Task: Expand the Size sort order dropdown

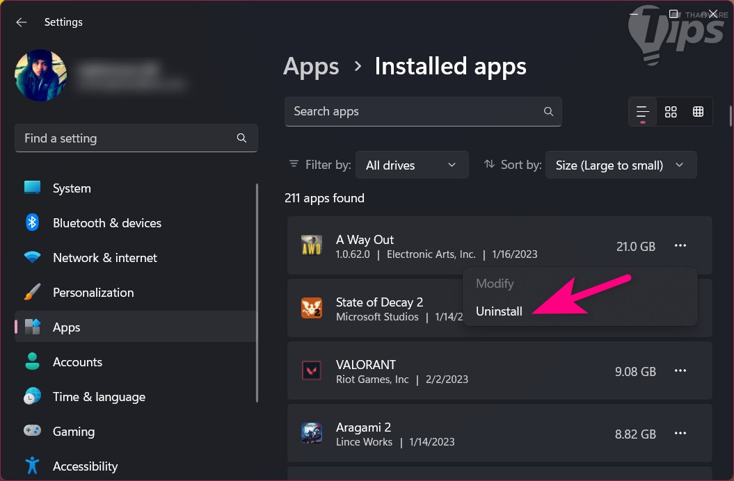Action: (x=621, y=165)
